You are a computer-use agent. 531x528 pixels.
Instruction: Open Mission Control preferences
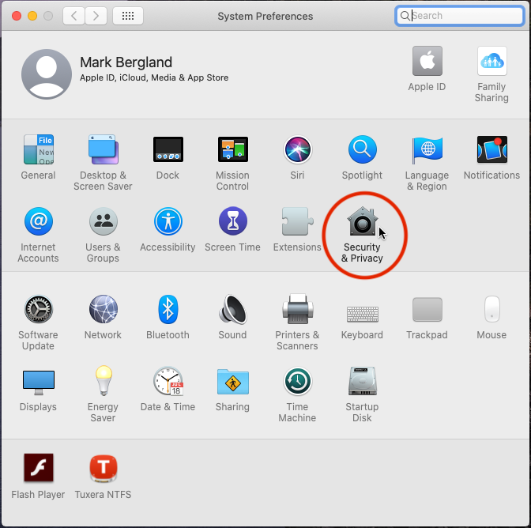[x=232, y=149]
